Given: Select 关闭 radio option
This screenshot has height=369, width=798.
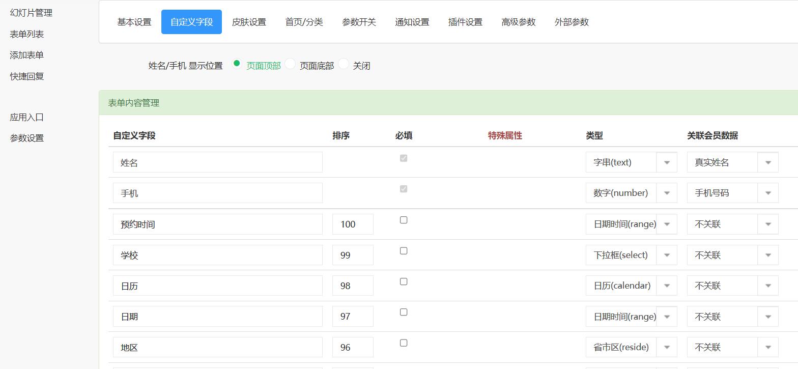Looking at the screenshot, I should (344, 64).
